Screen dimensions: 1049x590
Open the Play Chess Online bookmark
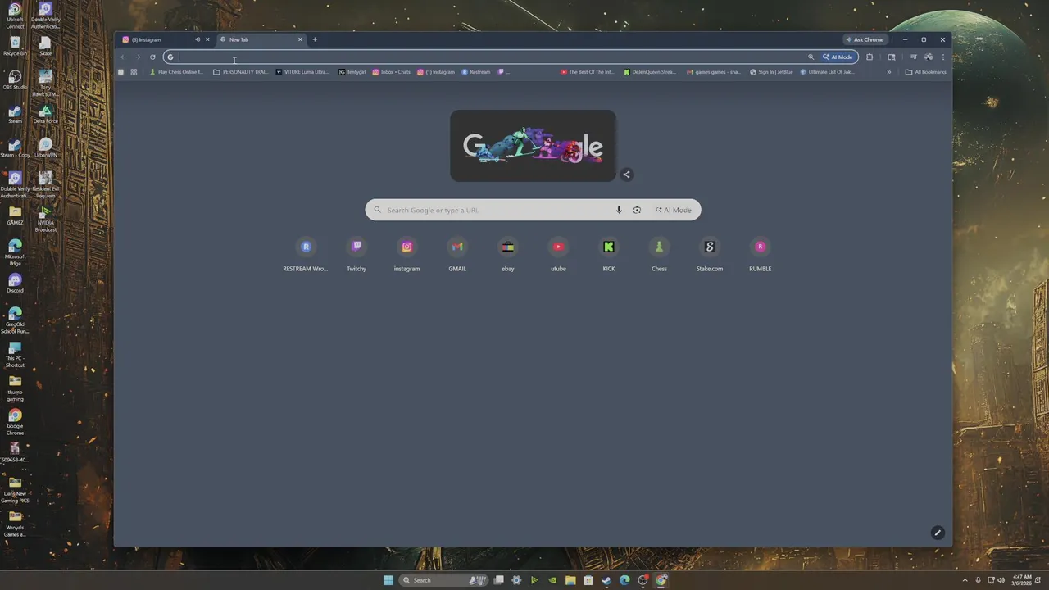coord(176,72)
